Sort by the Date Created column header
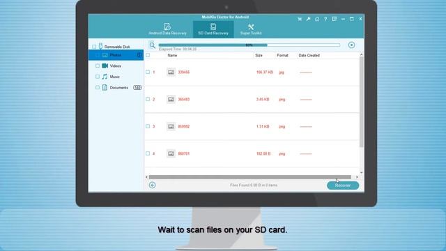Viewport: 446px width, 251px height. [309, 56]
